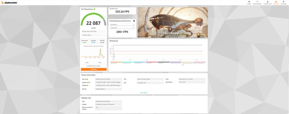
Task: Click the CPU value Intel Core Ultra 9 285K
Action: 150,79
